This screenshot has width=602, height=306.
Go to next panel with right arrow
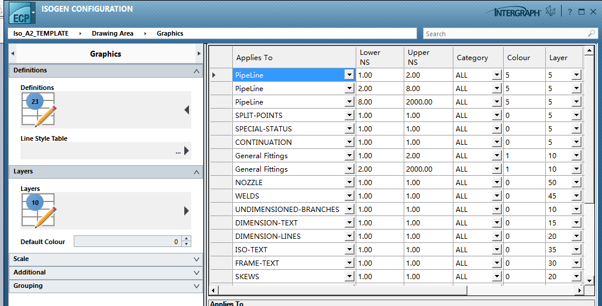click(199, 54)
